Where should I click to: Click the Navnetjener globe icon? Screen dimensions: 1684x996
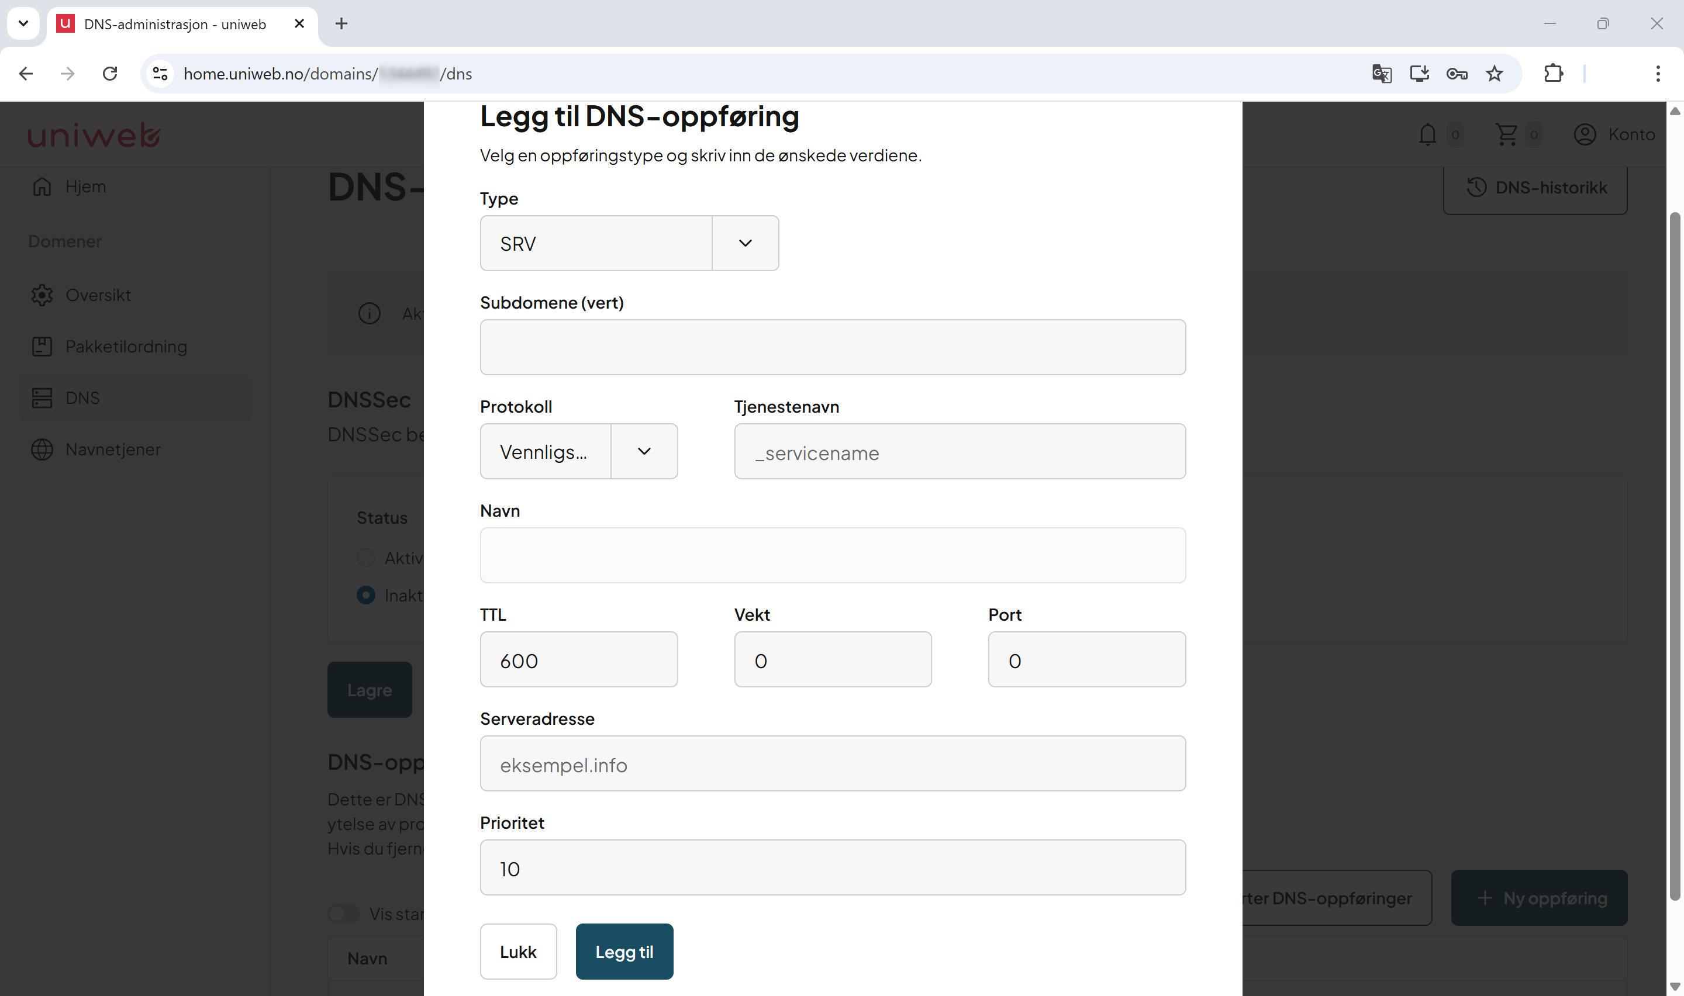pyautogui.click(x=42, y=449)
